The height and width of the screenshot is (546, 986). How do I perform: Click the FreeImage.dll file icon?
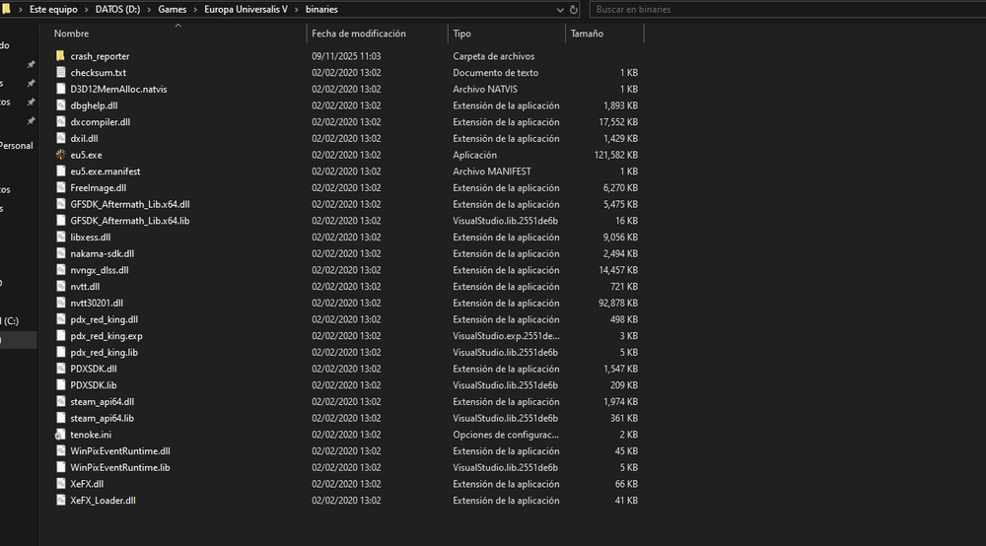61,188
